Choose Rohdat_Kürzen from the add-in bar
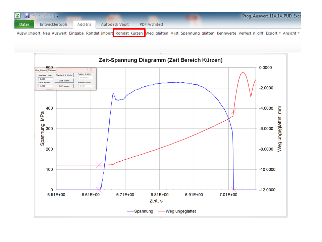This screenshot has height=242, width=322. pyautogui.click(x=129, y=33)
